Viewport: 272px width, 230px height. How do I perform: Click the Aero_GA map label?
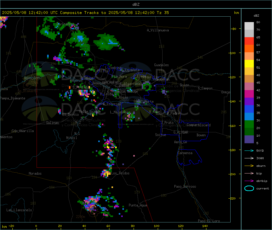click(180, 142)
